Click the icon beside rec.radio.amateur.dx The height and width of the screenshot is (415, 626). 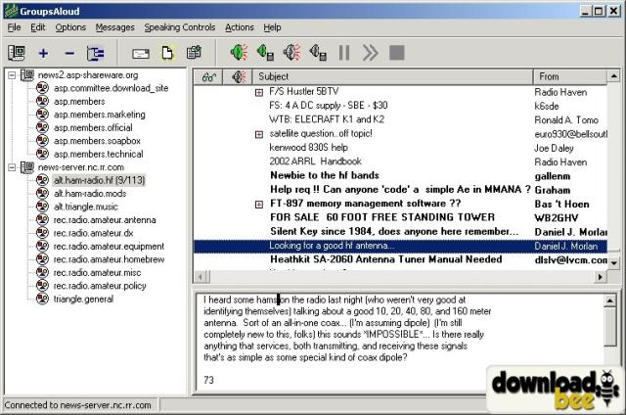pos(42,233)
